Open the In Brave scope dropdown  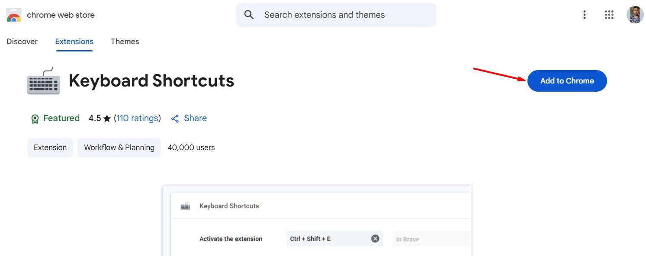[431, 239]
